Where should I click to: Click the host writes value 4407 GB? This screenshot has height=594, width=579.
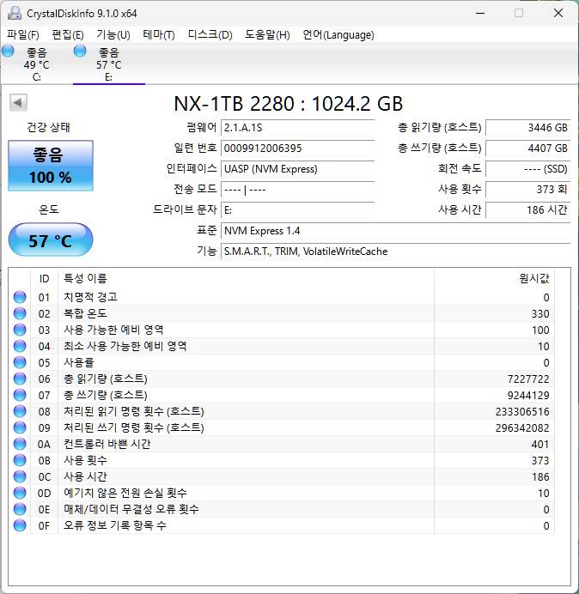[x=527, y=148]
